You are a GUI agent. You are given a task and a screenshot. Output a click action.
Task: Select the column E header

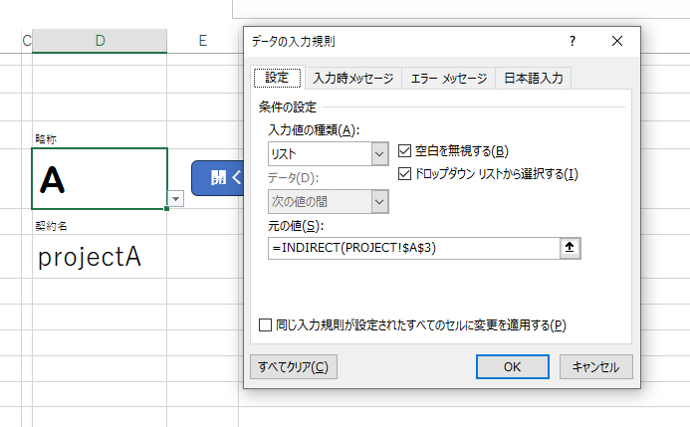pyautogui.click(x=202, y=40)
